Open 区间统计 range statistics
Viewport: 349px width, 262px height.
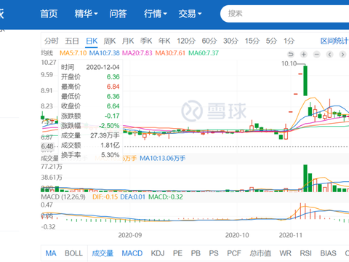334,41
